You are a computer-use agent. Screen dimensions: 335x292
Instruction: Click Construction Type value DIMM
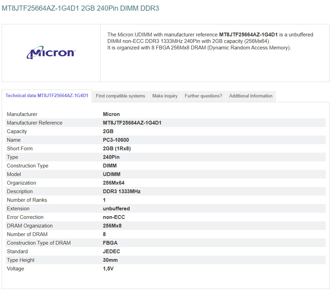point(110,166)
